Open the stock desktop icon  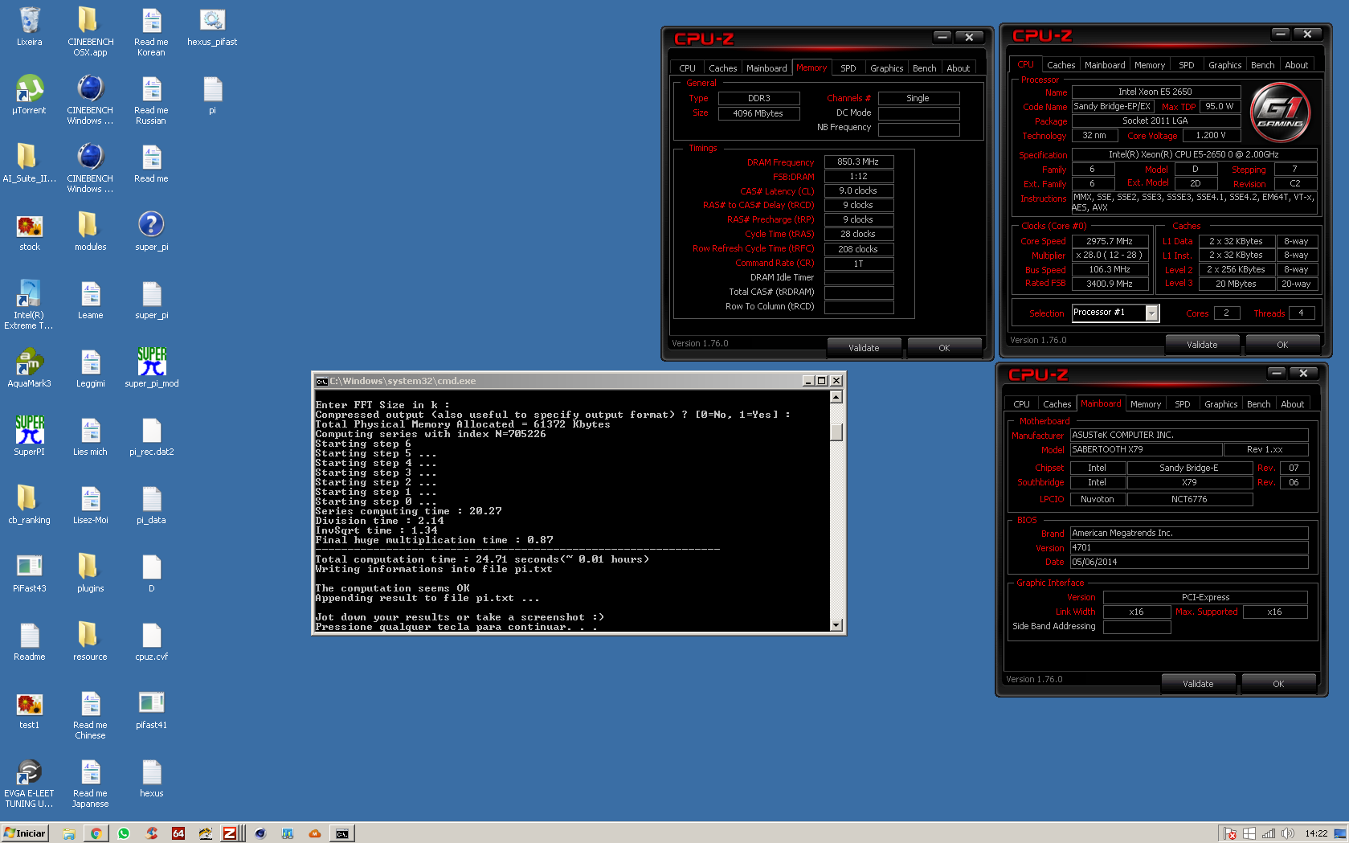click(30, 231)
